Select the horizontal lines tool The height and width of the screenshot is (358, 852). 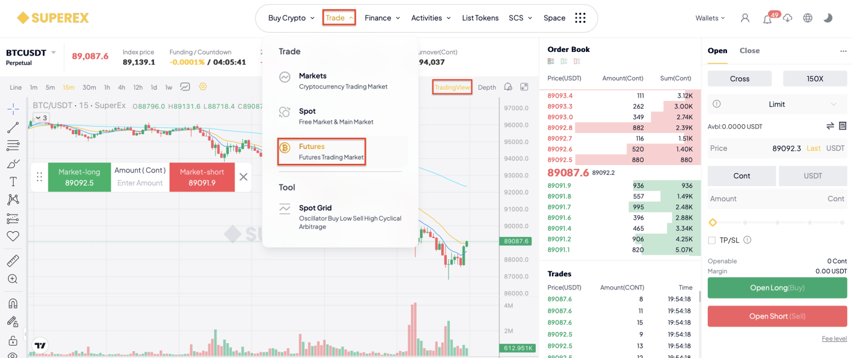pos(13,146)
